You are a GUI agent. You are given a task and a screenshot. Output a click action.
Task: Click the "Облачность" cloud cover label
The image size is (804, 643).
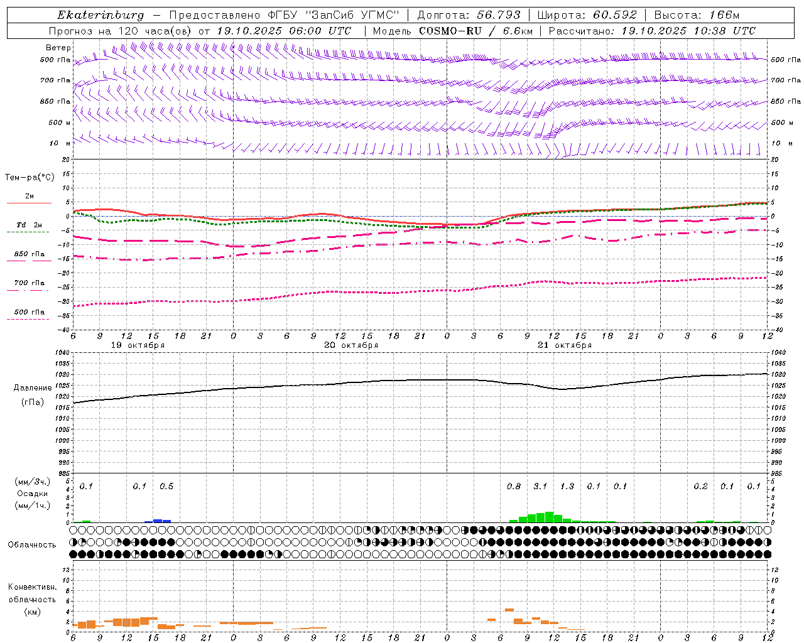click(x=32, y=545)
